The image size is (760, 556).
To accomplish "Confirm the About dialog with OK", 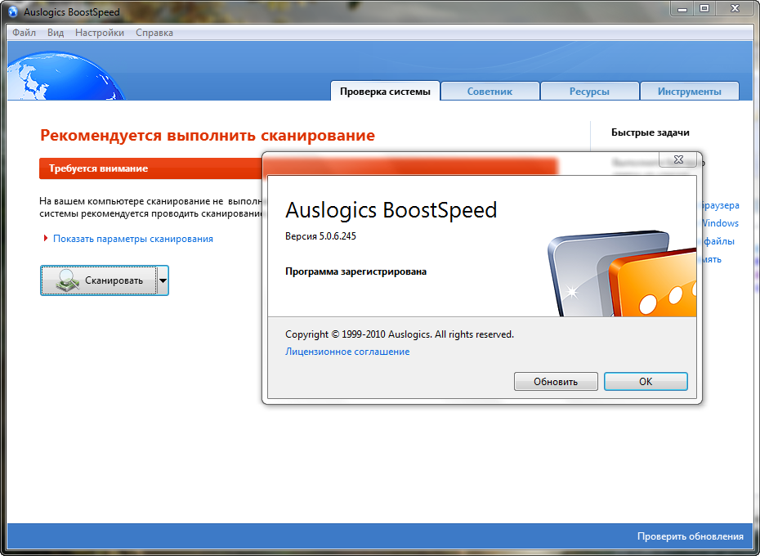I will [646, 381].
